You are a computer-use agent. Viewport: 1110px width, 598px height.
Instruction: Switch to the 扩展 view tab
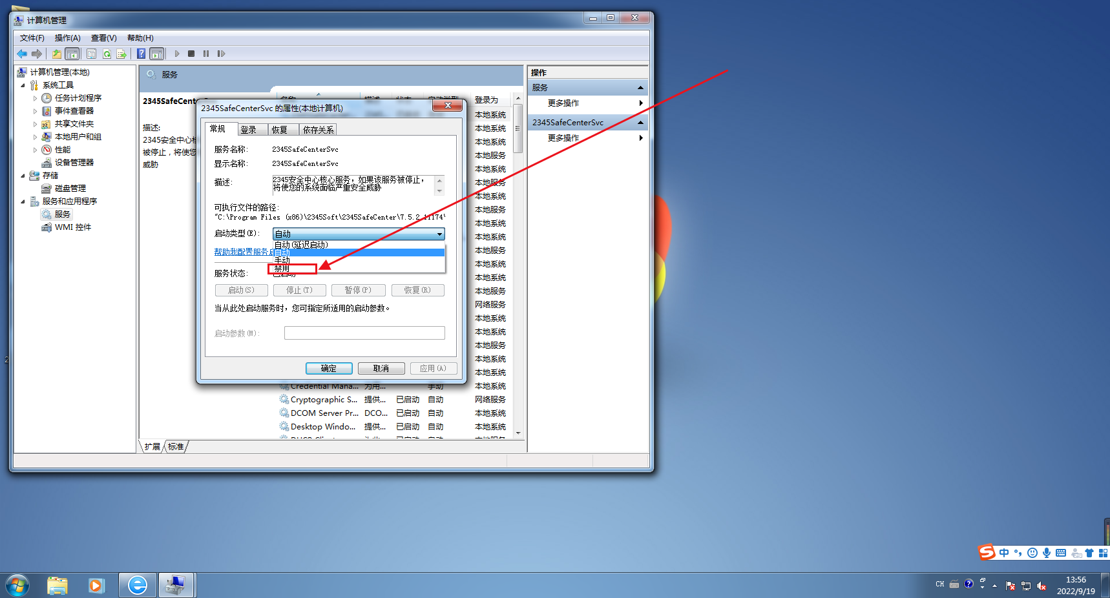pos(152,447)
